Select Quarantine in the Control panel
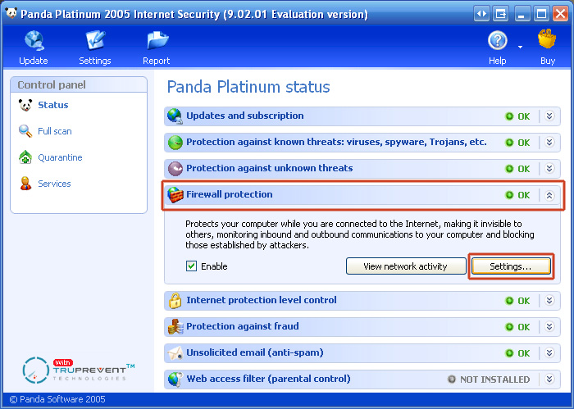The image size is (574, 409). pos(60,157)
